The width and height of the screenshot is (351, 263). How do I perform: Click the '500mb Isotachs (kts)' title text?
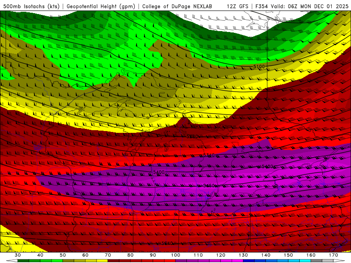click(31, 6)
